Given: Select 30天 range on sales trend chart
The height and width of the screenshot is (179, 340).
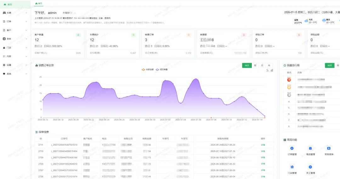Looking at the screenshot, I should coord(247,65).
